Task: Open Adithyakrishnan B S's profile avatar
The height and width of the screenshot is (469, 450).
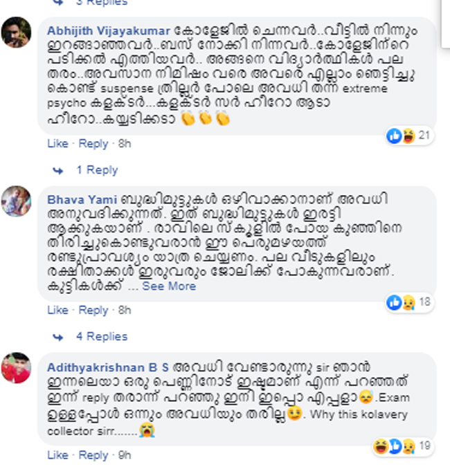Action: click(16, 368)
